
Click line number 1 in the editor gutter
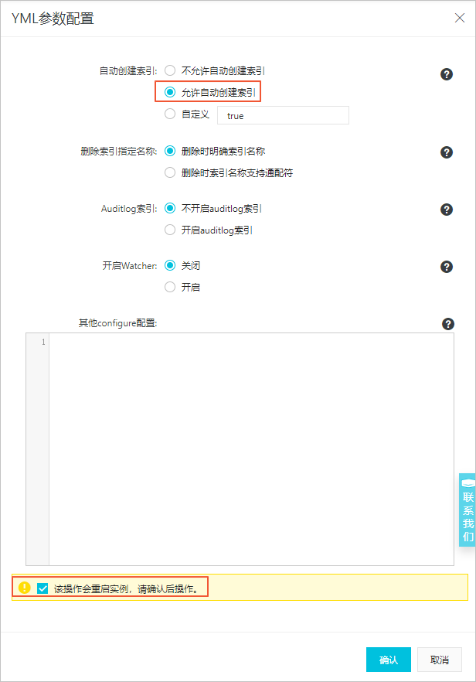pyautogui.click(x=43, y=343)
